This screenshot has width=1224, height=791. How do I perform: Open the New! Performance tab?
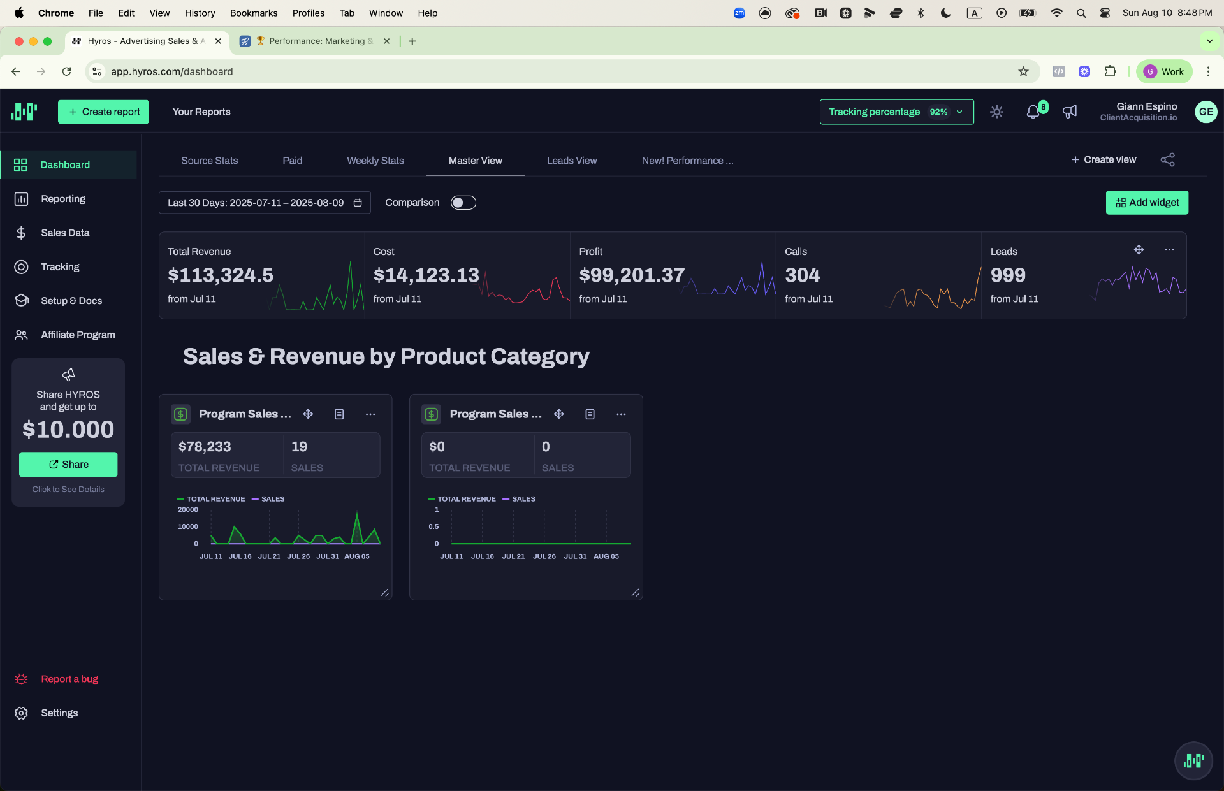pyautogui.click(x=687, y=161)
